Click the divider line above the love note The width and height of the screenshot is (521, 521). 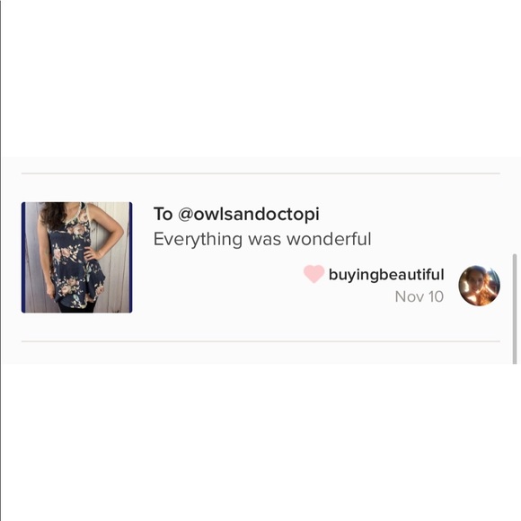coord(260,173)
